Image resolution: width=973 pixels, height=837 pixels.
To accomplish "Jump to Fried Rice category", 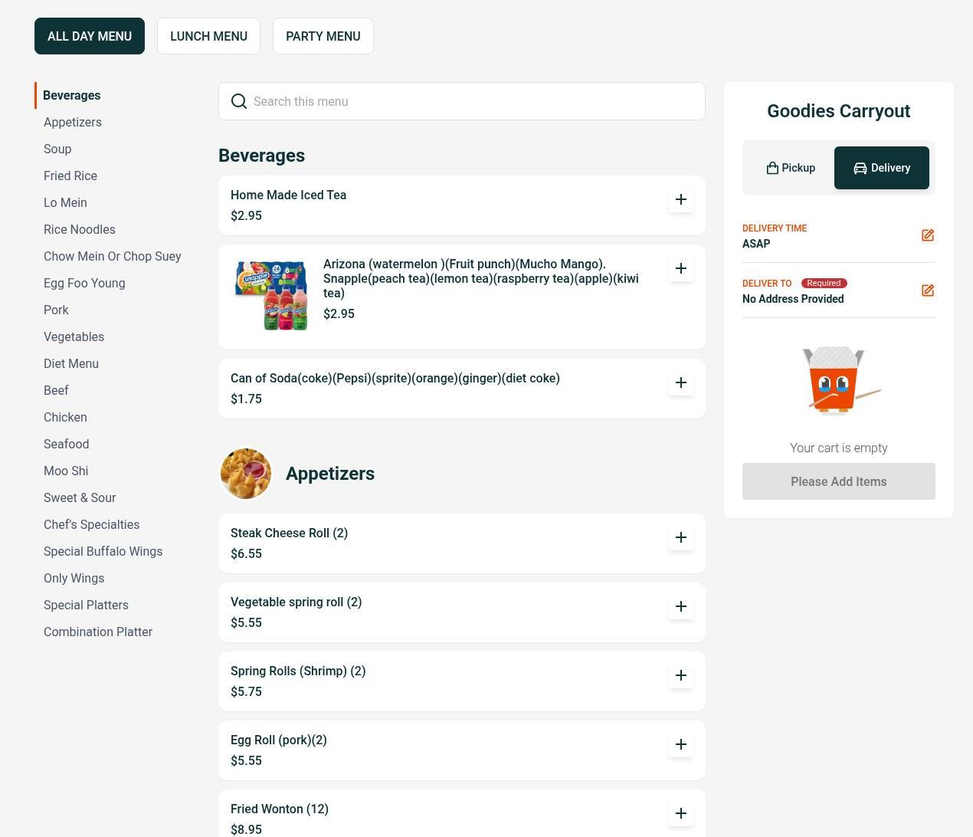I will tap(70, 176).
